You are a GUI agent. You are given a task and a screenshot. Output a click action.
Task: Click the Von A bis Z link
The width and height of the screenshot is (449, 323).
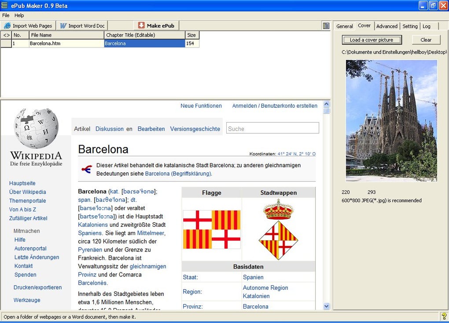click(22, 210)
